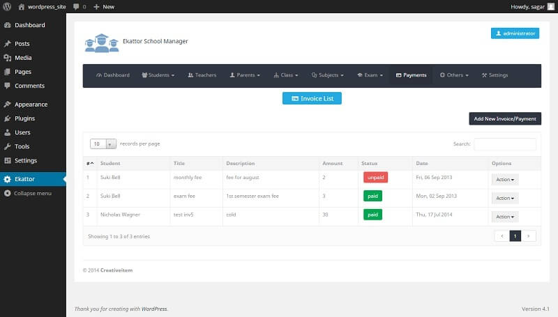Click the Ekattor gear icon
Image resolution: width=558 pixels, height=317 pixels.
8,179
